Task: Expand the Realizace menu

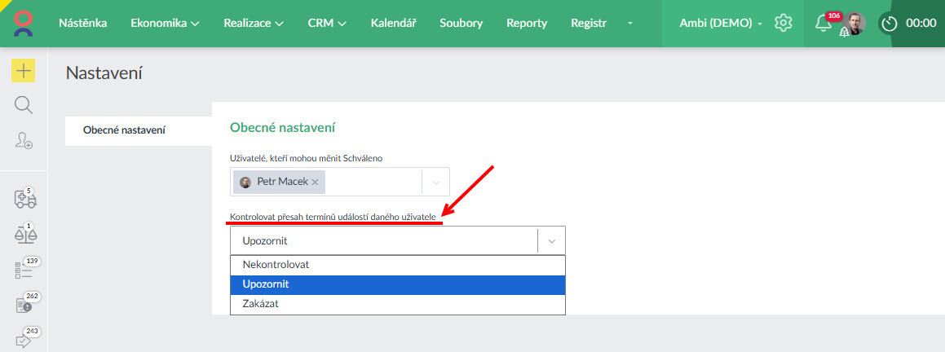Action: point(254,23)
